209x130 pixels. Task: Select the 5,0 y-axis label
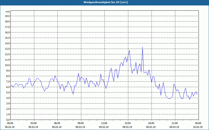tap(8, 93)
